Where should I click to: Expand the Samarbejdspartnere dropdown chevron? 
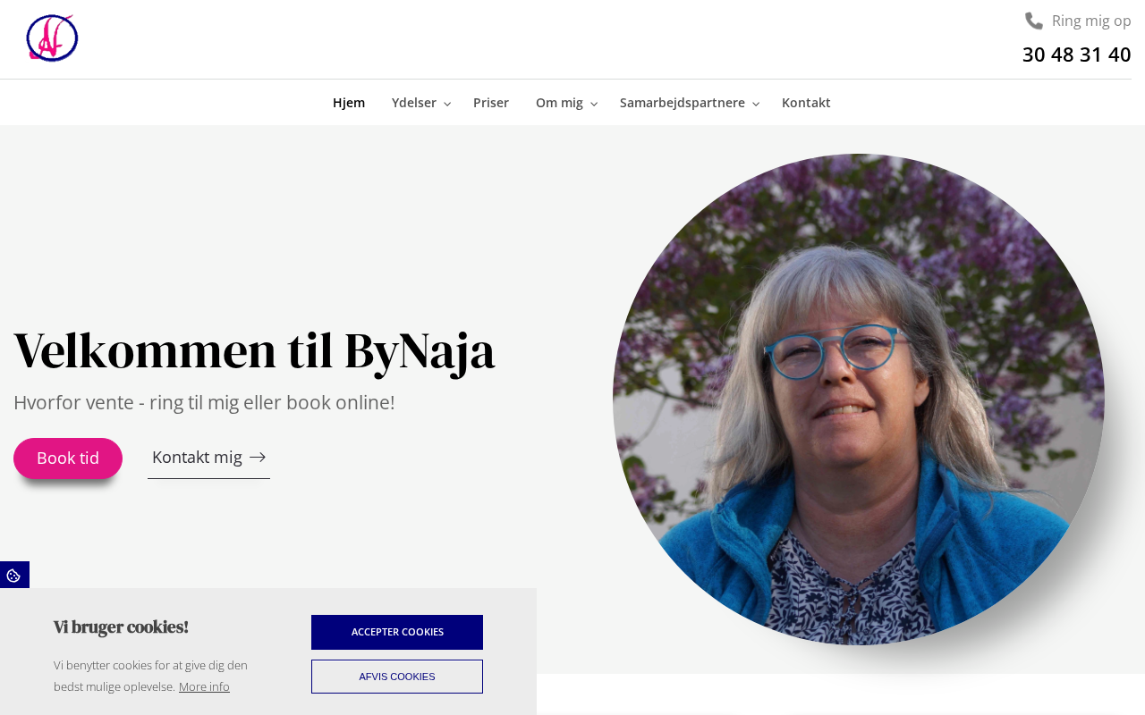point(756,104)
